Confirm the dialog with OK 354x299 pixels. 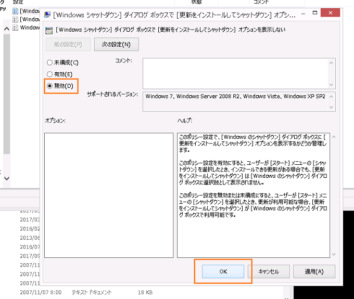[x=223, y=271]
